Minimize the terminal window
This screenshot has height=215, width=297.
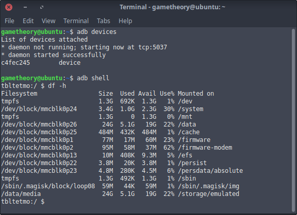coord(25,7)
